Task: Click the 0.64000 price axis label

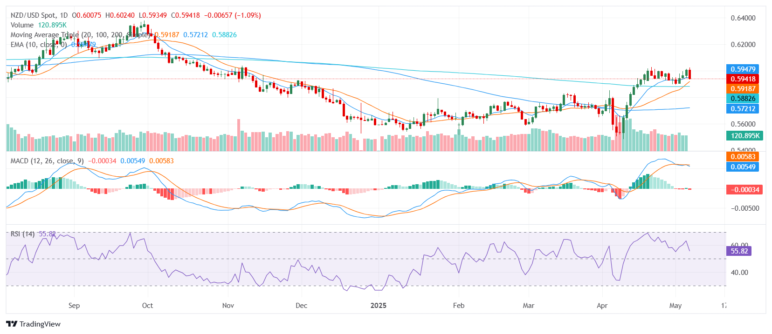Action: coord(743,18)
